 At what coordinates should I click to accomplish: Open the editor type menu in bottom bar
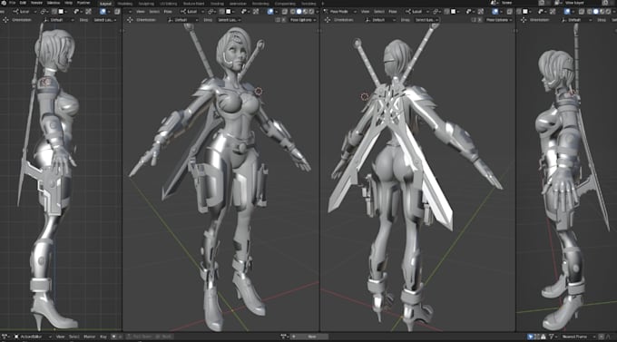5,337
